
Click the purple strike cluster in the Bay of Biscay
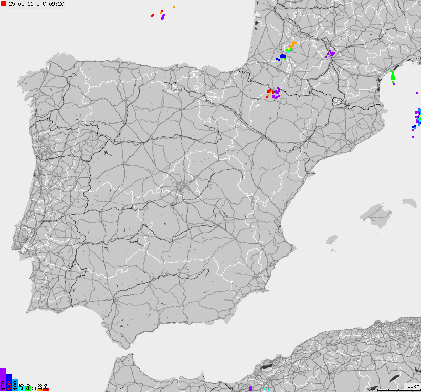[163, 17]
